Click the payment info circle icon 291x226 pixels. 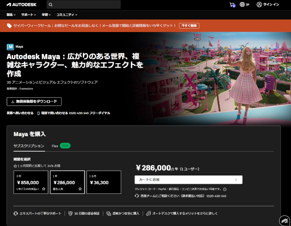tap(225, 190)
